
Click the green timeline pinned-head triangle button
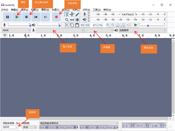coord(5,35)
